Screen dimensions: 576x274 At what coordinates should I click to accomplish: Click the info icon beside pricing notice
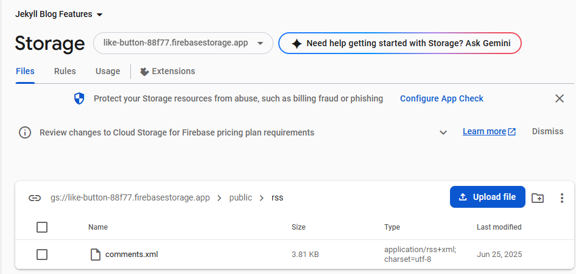(24, 132)
